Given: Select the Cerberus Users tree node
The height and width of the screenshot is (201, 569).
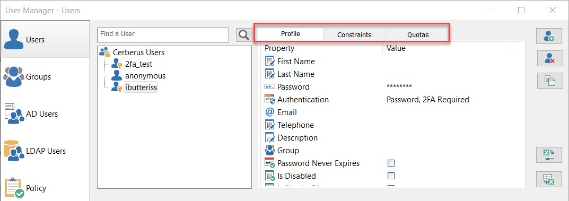Looking at the screenshot, I should click(x=138, y=53).
